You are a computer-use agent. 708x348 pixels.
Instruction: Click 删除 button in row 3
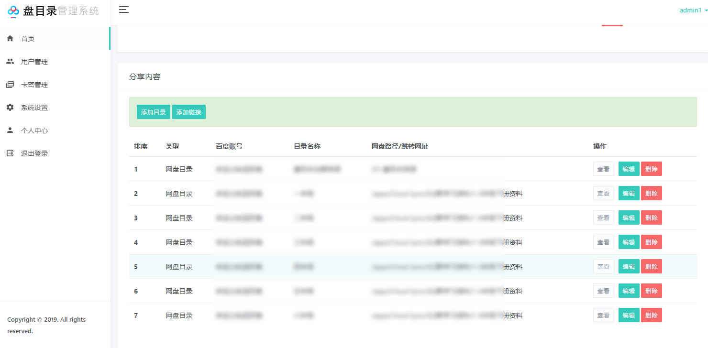click(x=652, y=217)
